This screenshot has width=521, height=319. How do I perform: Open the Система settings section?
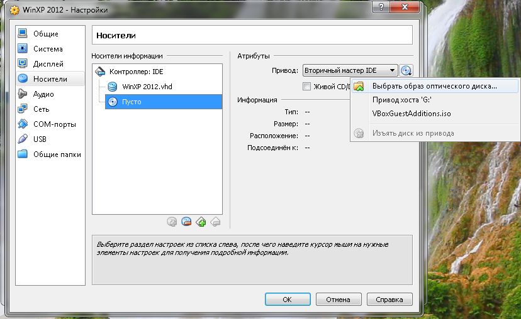pos(47,49)
